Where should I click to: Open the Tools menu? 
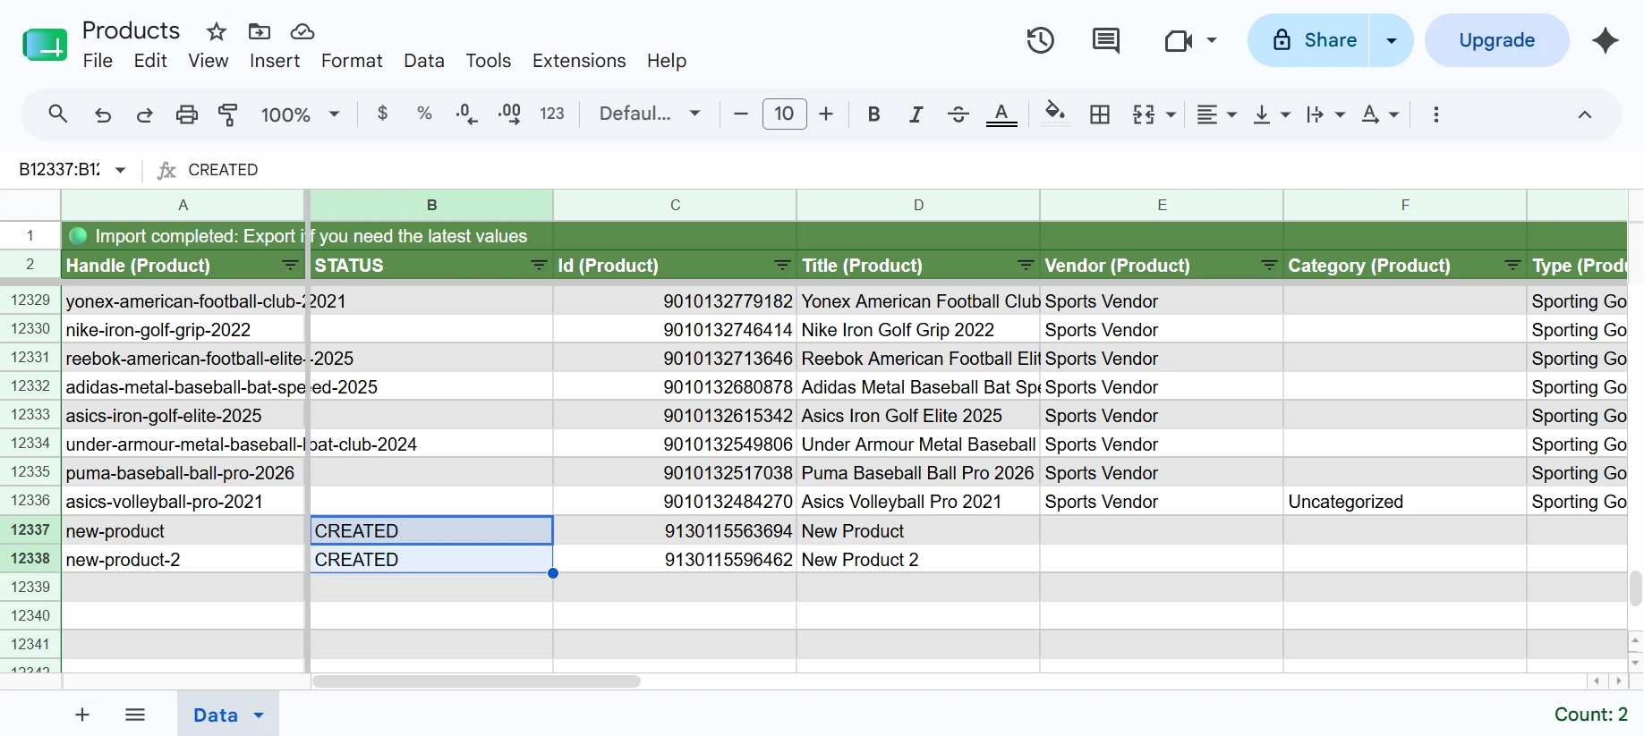tap(488, 61)
